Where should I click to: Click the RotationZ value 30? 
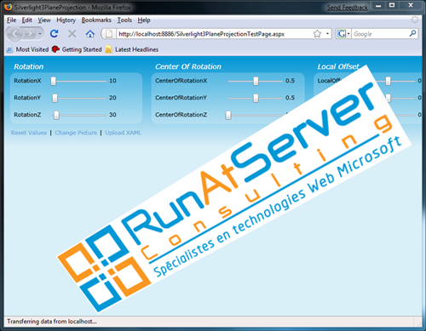pyautogui.click(x=112, y=115)
